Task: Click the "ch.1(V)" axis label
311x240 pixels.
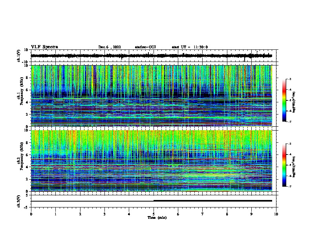Action: pyautogui.click(x=19, y=56)
